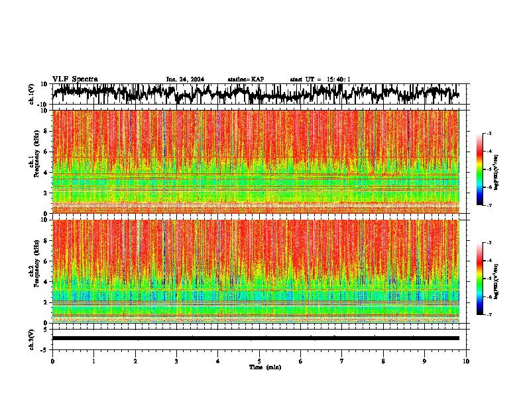This screenshot has width=525, height=405.
Task: Click time axis tick label "7"
Action: click(x=342, y=361)
